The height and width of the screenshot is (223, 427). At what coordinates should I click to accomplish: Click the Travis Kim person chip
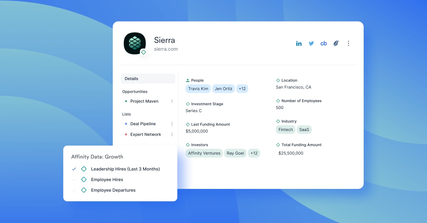click(x=198, y=89)
